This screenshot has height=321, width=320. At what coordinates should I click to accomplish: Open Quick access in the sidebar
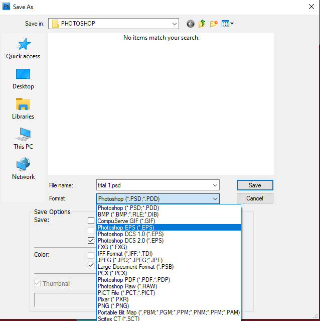(23, 49)
